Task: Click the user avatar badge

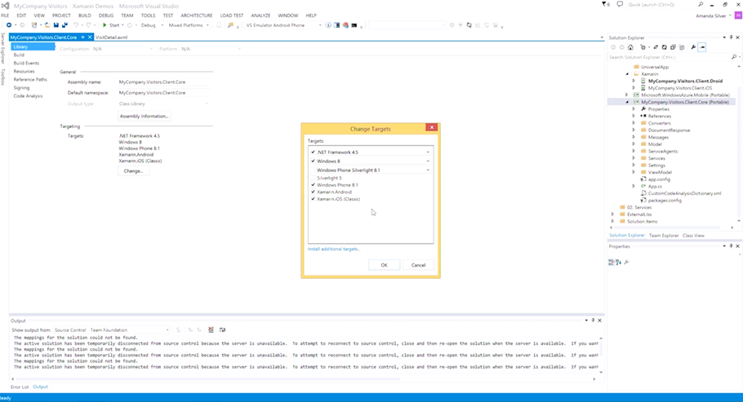Action: click(738, 15)
